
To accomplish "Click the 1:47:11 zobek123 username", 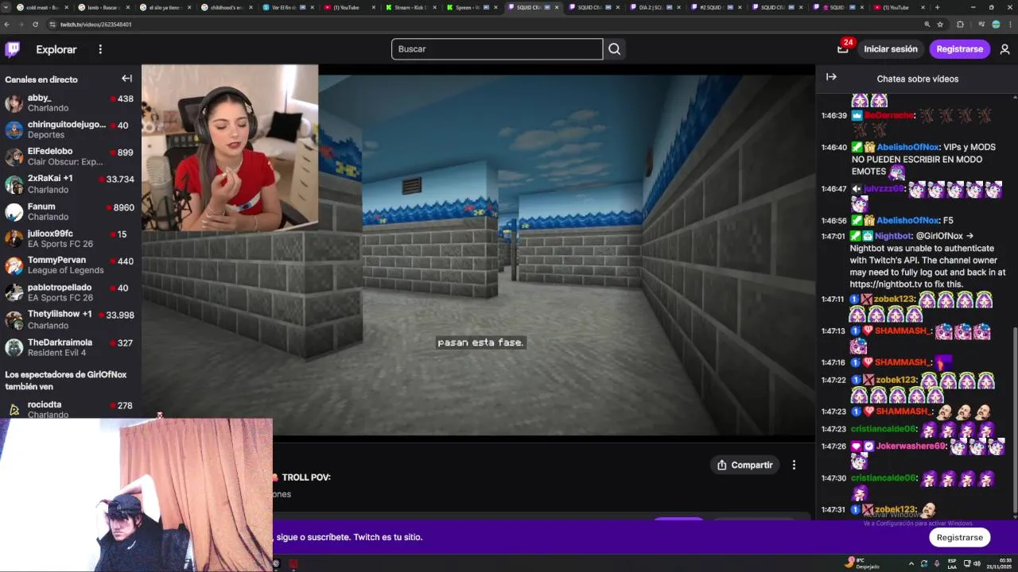I will (896, 300).
